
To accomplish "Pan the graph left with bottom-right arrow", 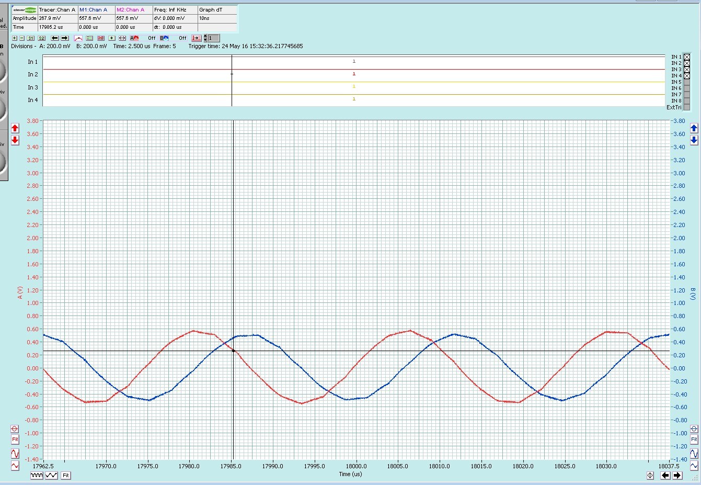I will pyautogui.click(x=665, y=476).
